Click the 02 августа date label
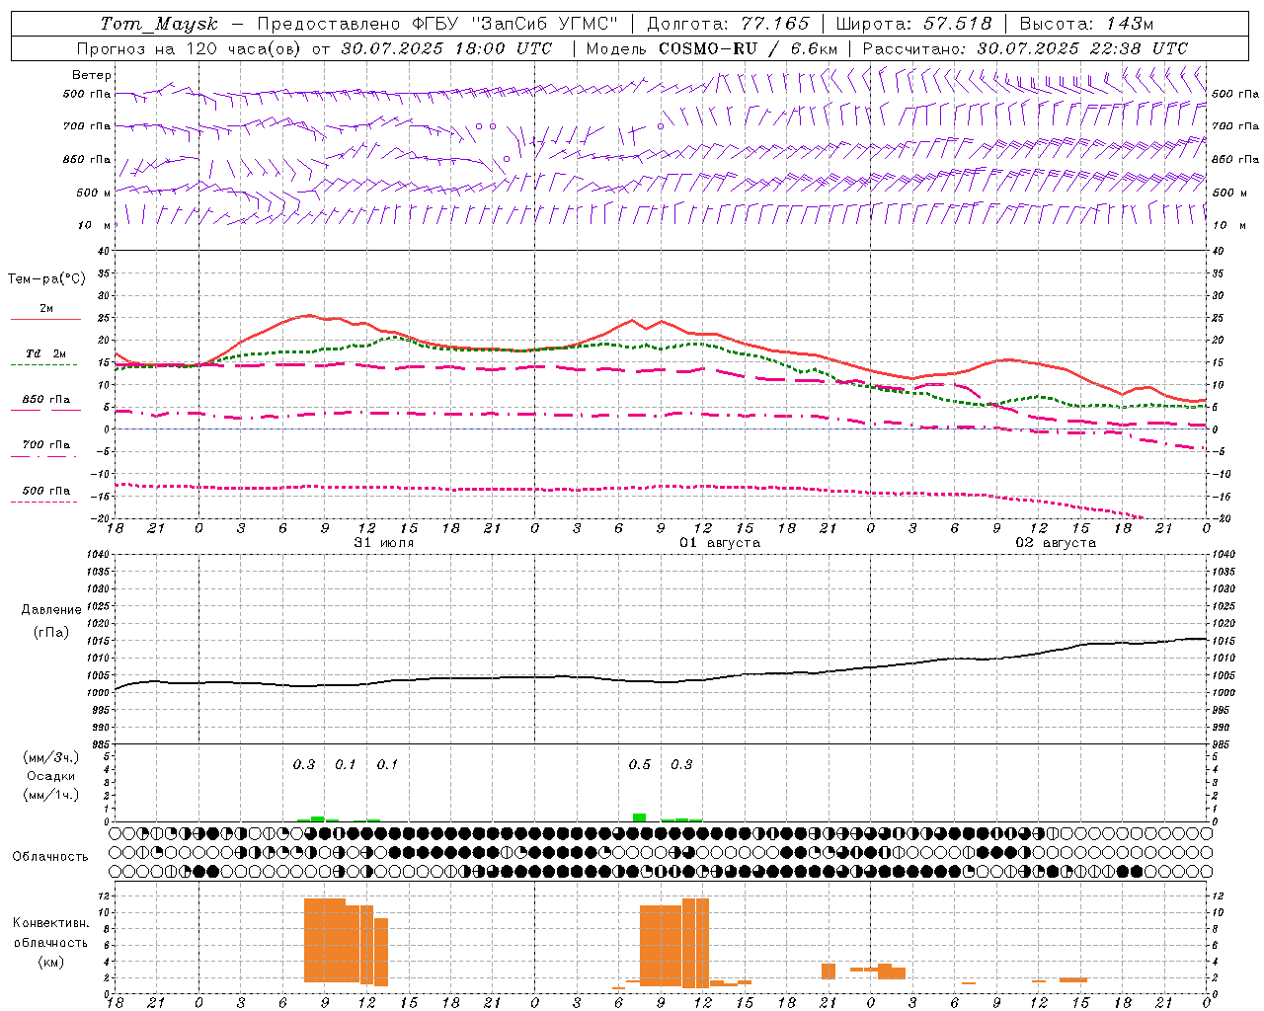Screen dimensions: 1264x1011 coord(1056,543)
